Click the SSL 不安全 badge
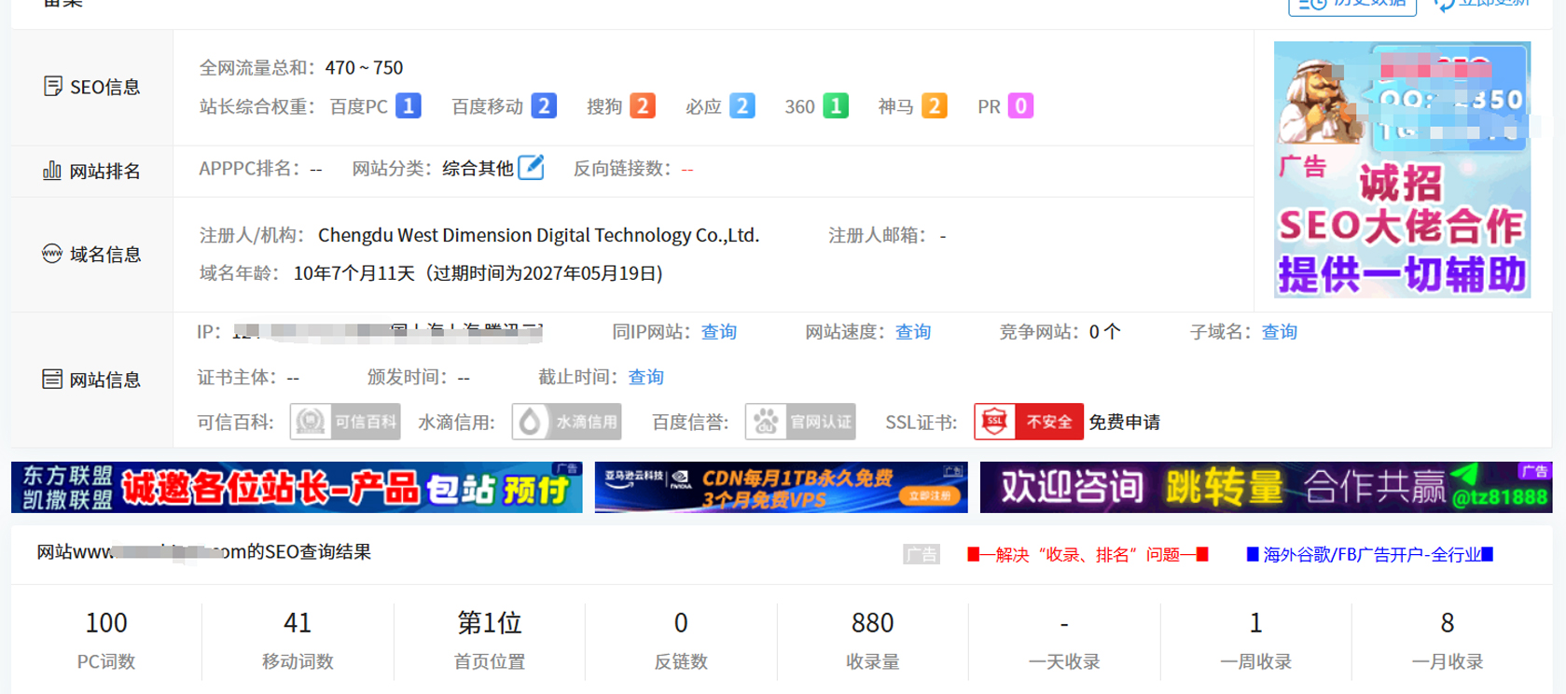This screenshot has width=1566, height=694. [1029, 422]
